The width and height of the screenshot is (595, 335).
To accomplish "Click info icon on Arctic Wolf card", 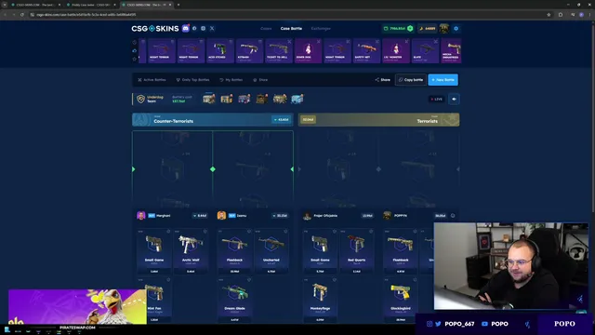I will pyautogui.click(x=205, y=232).
